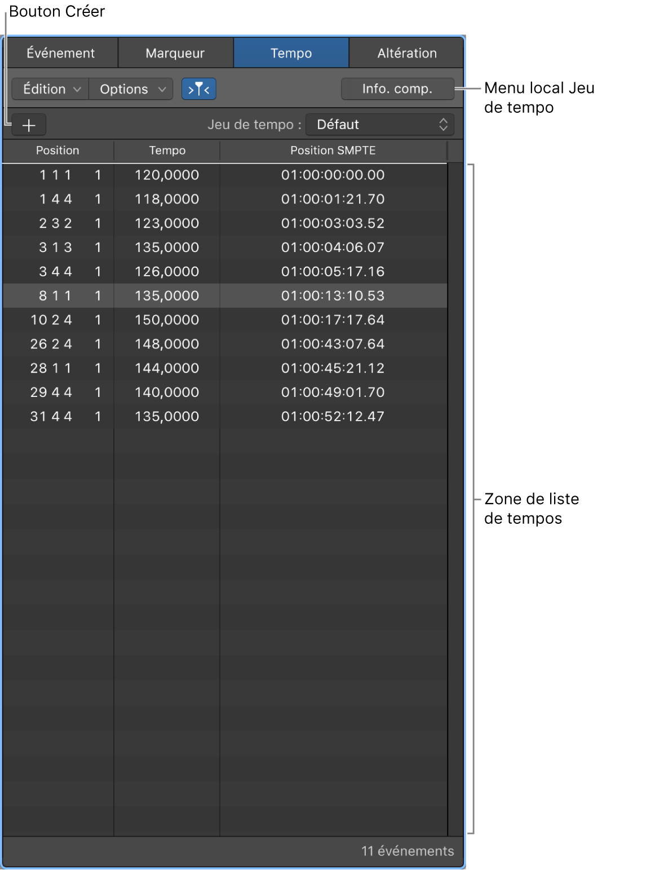Viewport: 664px width, 870px height.
Task: Open the Options menu
Action: pos(130,89)
